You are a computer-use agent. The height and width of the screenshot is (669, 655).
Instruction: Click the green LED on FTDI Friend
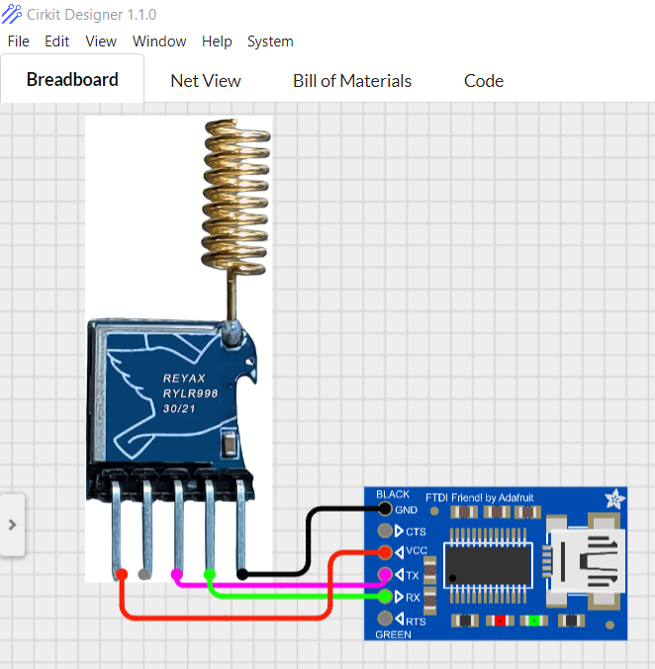(x=533, y=620)
